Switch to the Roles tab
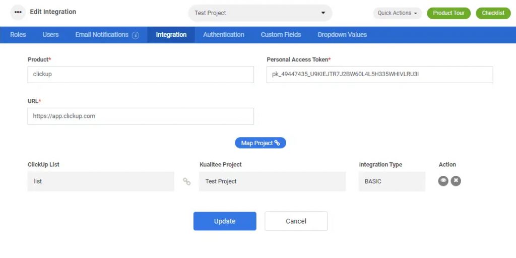The height and width of the screenshot is (258, 516). coord(18,35)
